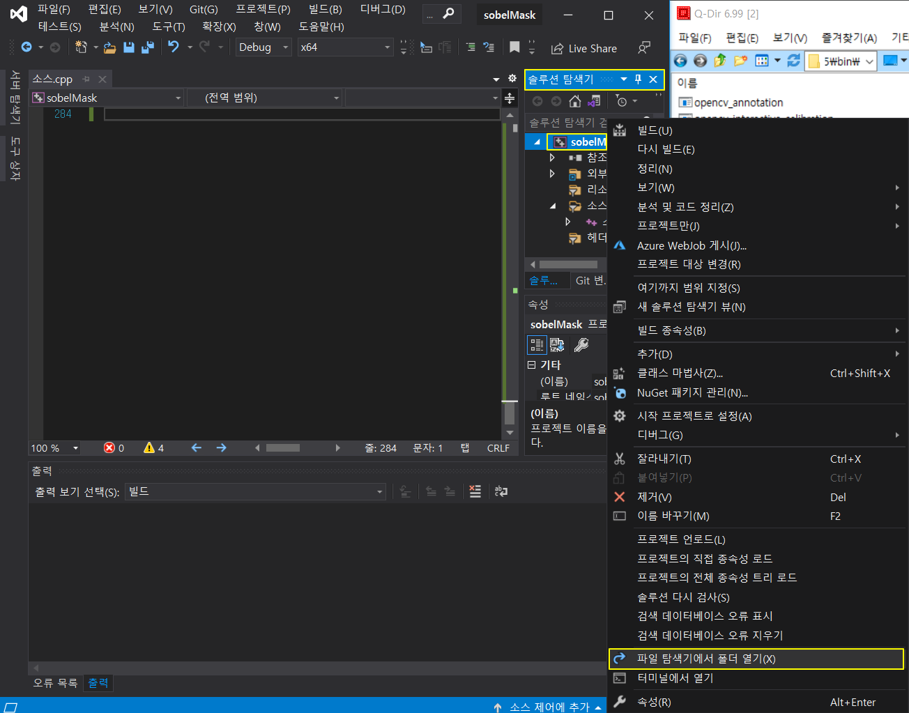
Task: Go to next issue with right arrow
Action: coord(222,448)
